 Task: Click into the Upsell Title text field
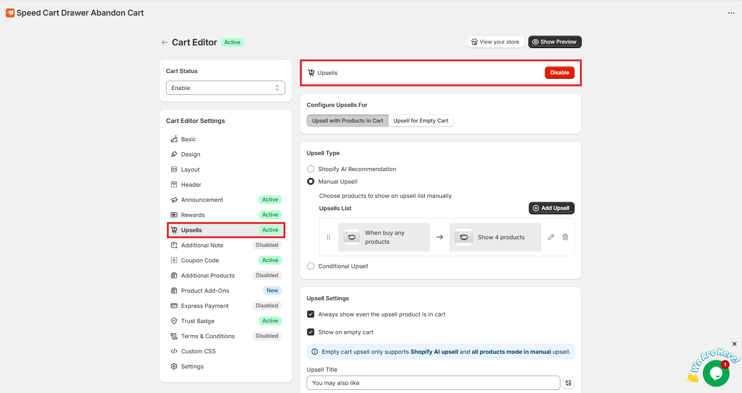tap(433, 383)
